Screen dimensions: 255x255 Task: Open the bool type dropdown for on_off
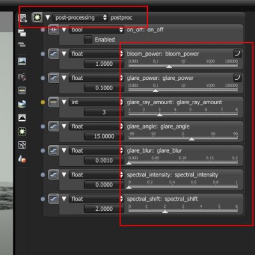[x=96, y=30]
